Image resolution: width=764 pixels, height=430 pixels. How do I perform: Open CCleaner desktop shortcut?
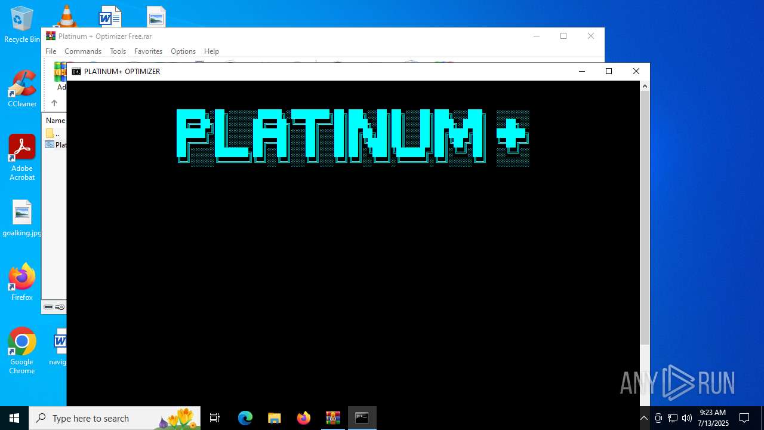(22, 89)
